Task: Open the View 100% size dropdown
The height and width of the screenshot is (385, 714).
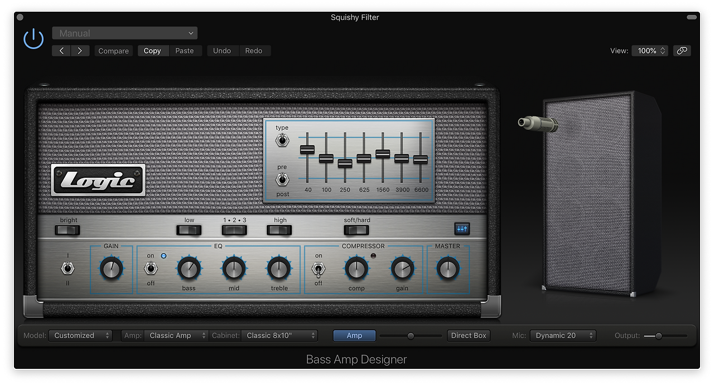Action: click(x=650, y=51)
